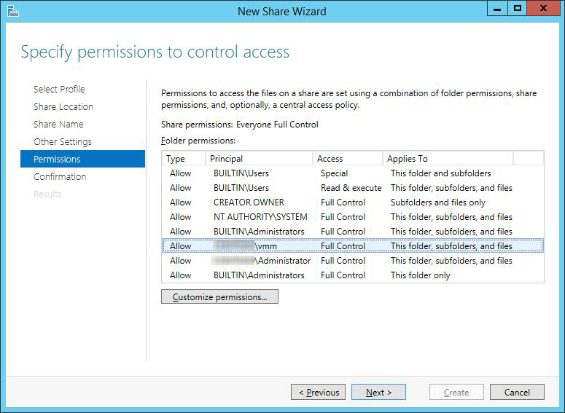Click the Customize permissions button
The image size is (565, 413).
click(219, 296)
